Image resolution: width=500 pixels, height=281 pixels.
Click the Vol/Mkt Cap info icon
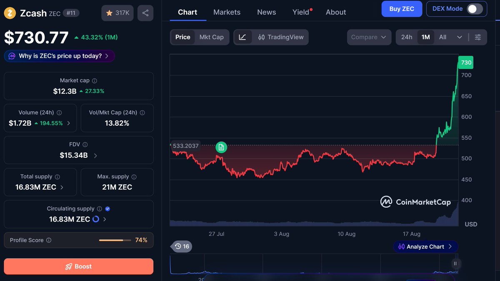[142, 113]
